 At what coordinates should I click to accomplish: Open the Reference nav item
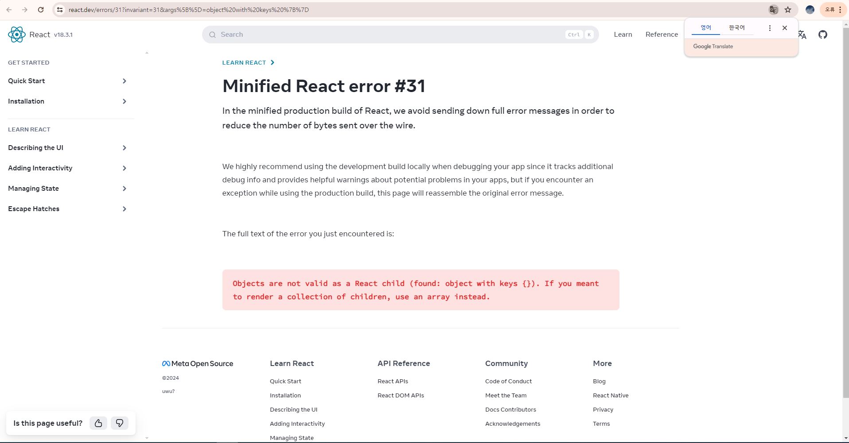662,35
